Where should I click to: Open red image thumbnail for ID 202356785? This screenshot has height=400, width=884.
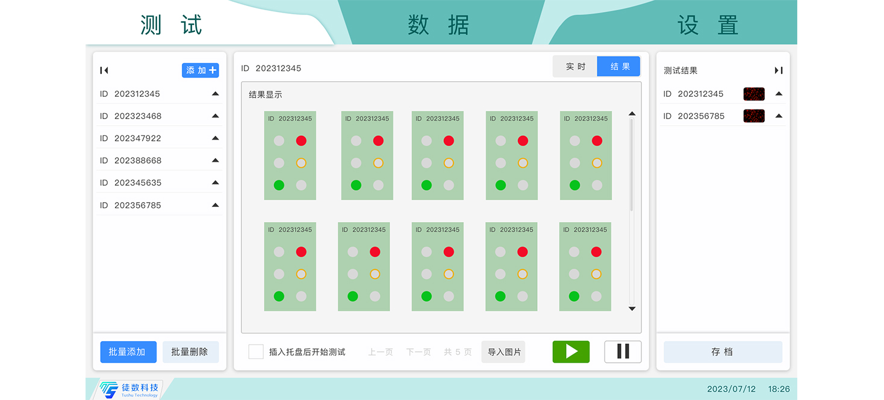pos(753,116)
